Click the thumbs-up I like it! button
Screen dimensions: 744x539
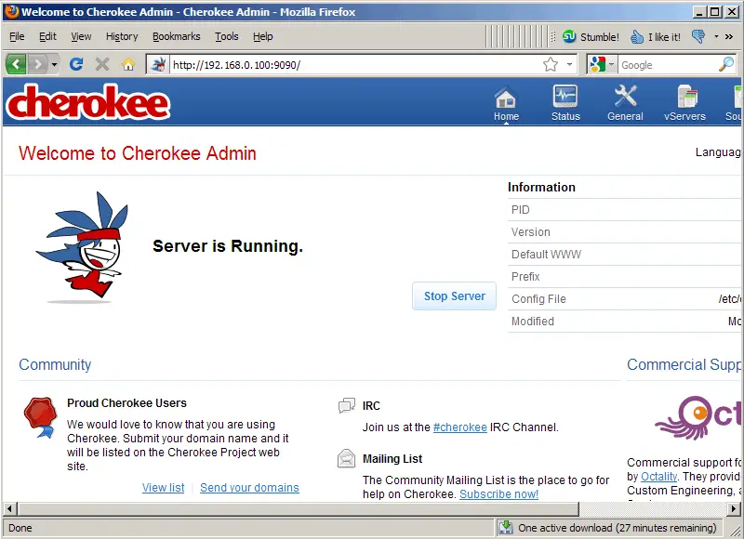[656, 36]
